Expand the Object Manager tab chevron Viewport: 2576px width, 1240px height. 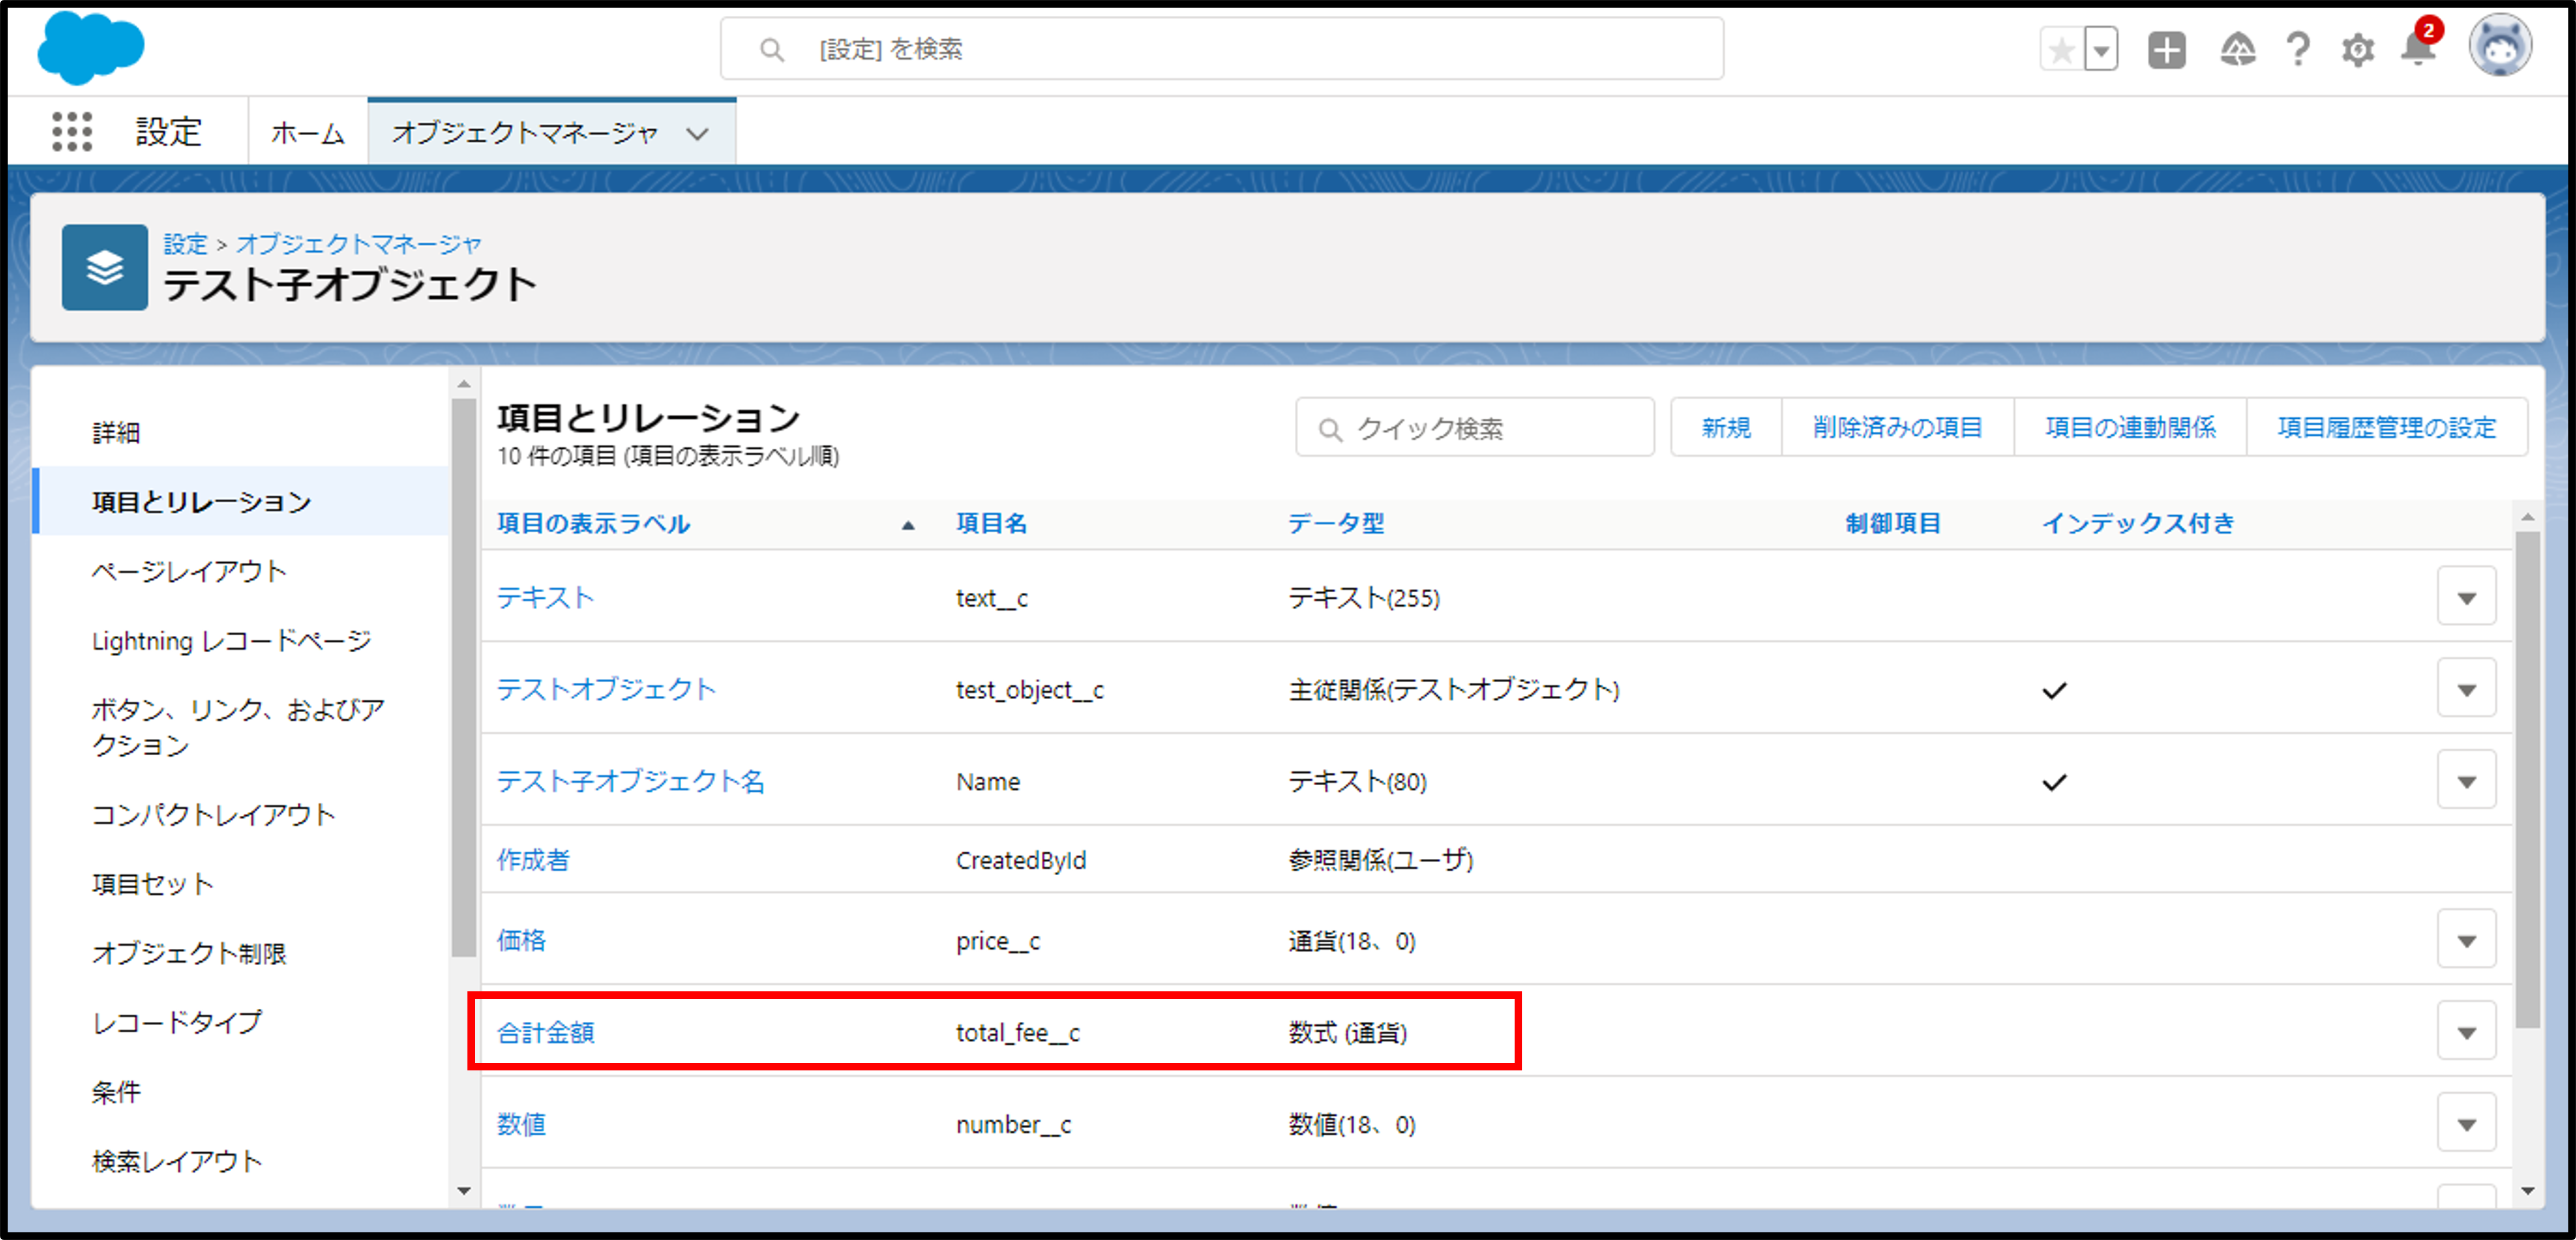[x=698, y=133]
